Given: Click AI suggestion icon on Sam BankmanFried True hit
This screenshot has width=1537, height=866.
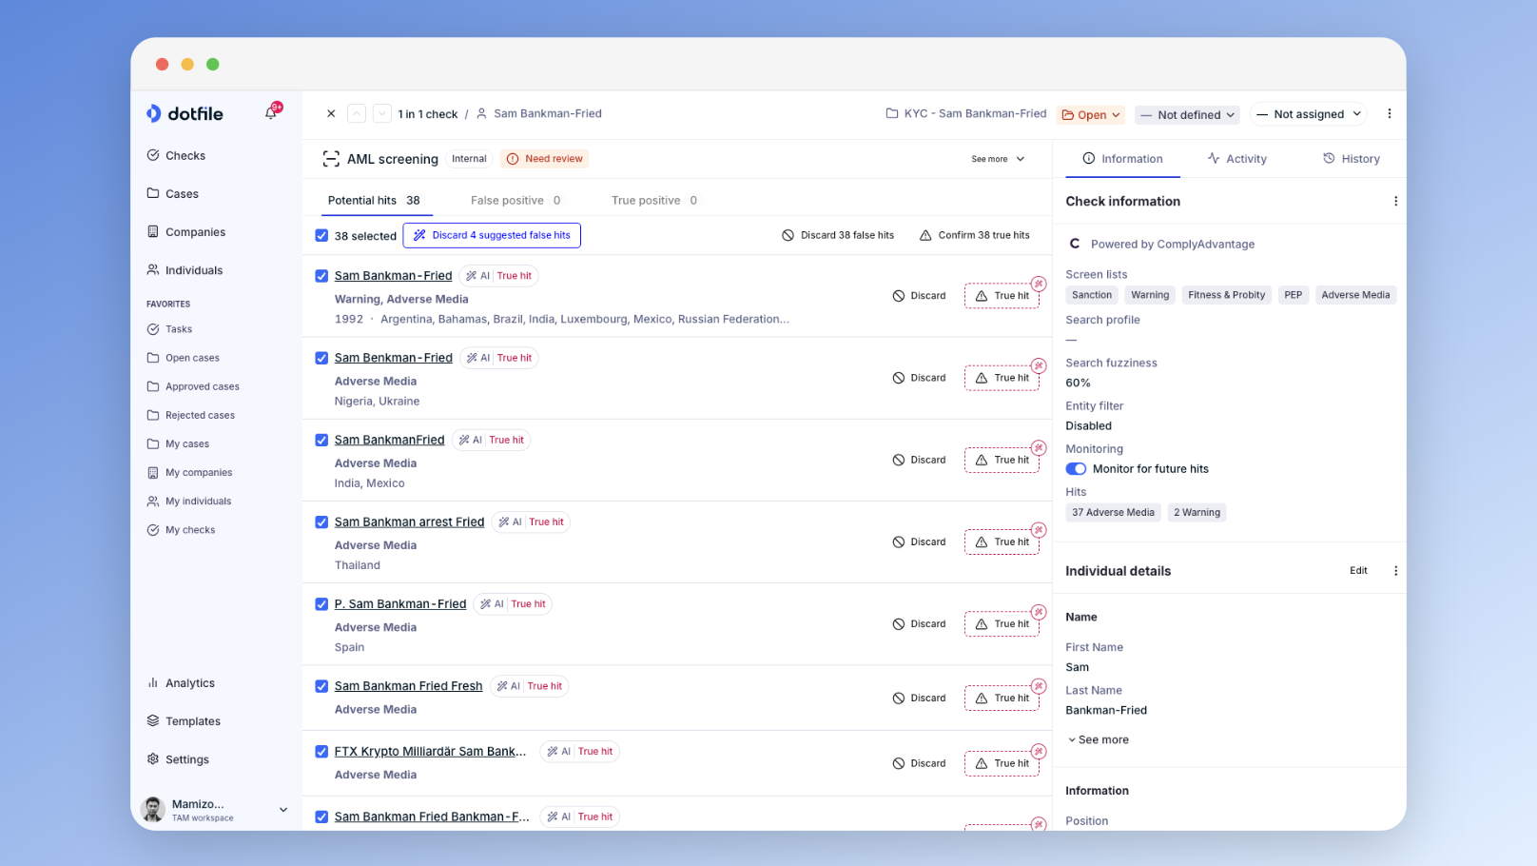Looking at the screenshot, I should pyautogui.click(x=1039, y=447).
